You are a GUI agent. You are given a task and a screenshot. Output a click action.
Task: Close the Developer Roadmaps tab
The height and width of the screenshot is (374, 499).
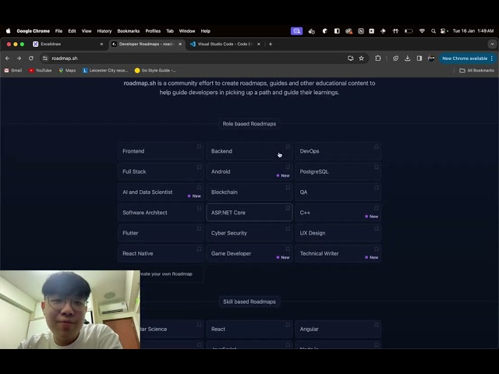coord(180,44)
